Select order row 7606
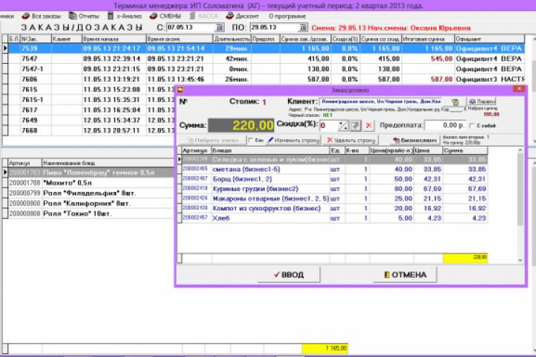The width and height of the screenshot is (536, 357). 264,80
